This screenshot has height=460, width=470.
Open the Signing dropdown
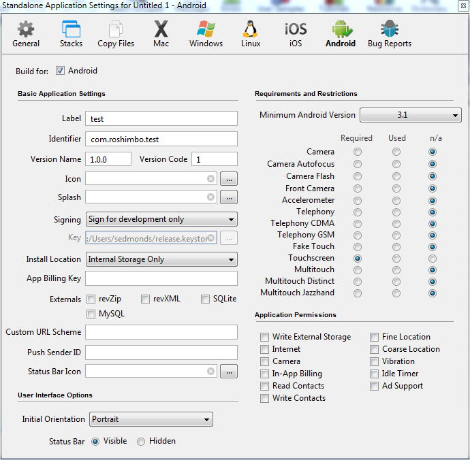[x=161, y=219]
